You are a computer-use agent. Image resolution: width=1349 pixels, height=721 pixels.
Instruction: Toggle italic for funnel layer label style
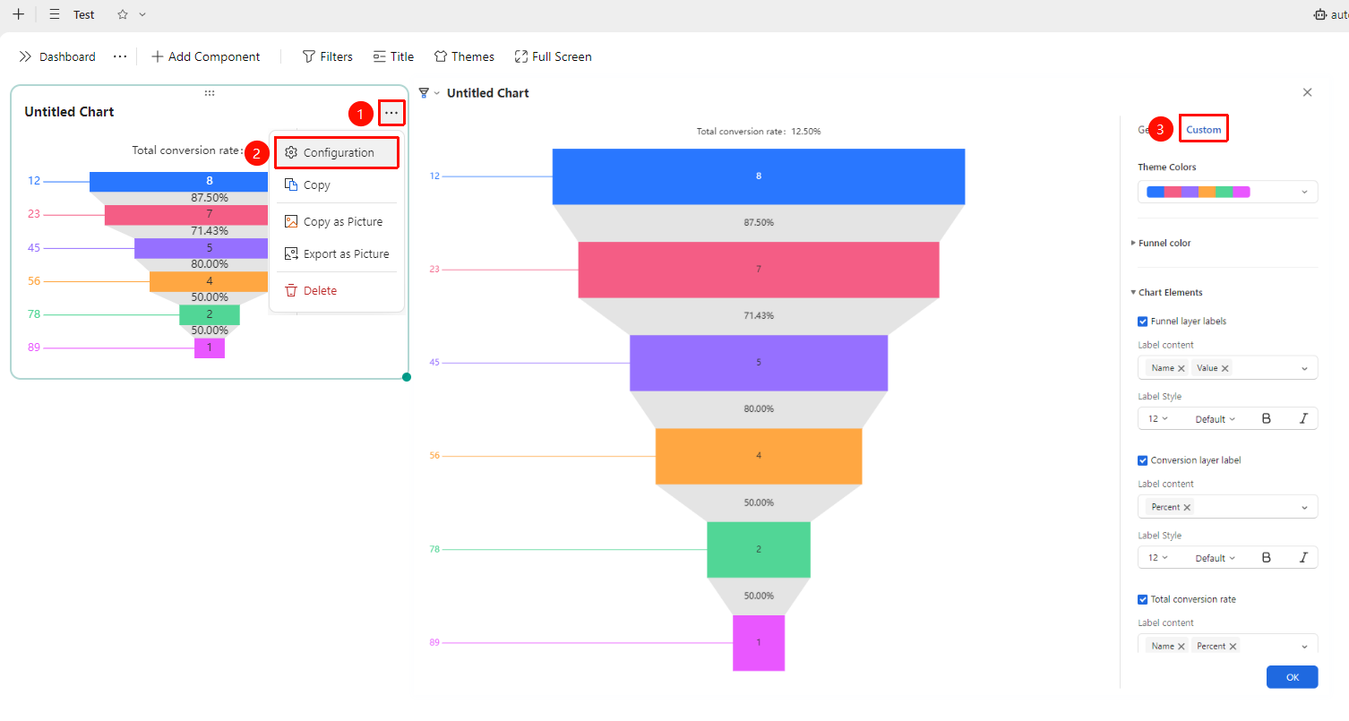tap(1303, 418)
